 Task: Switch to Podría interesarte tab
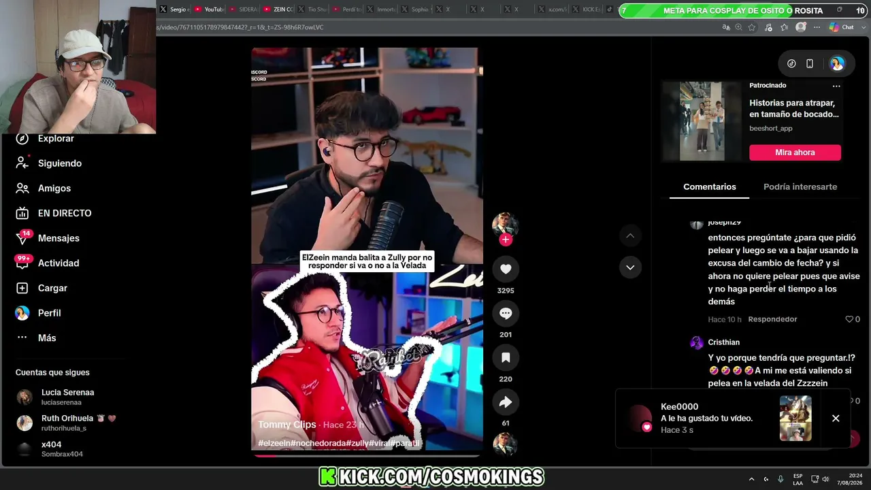tap(800, 187)
